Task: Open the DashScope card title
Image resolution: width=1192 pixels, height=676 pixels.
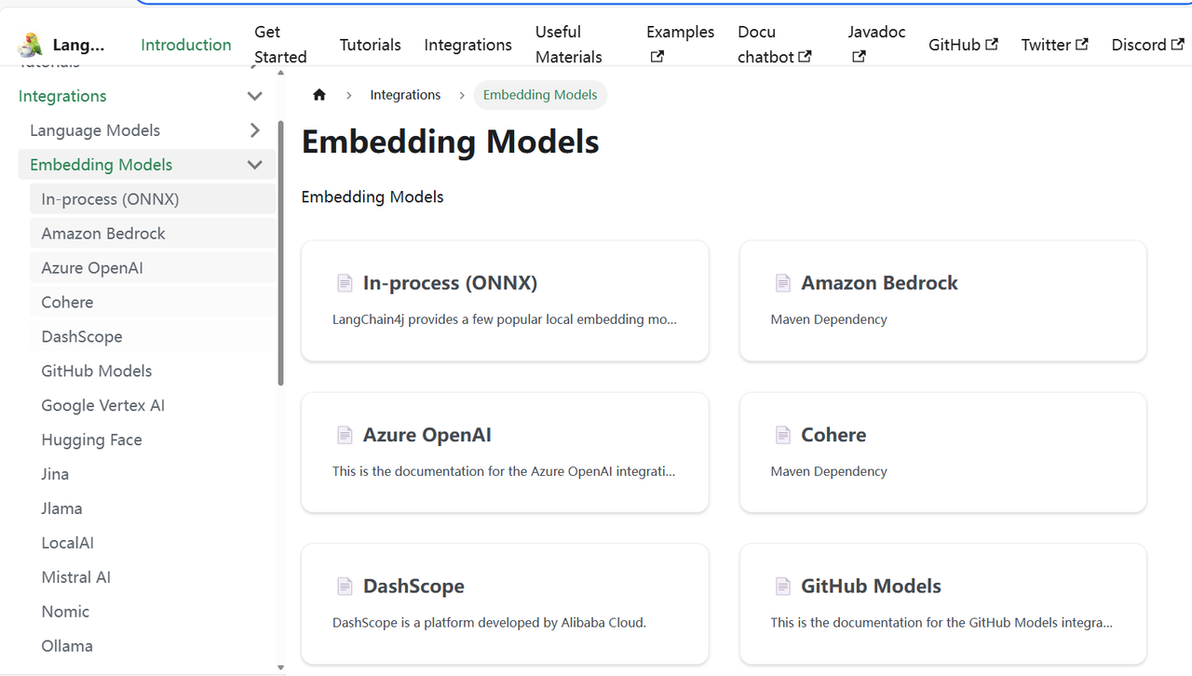Action: click(413, 587)
